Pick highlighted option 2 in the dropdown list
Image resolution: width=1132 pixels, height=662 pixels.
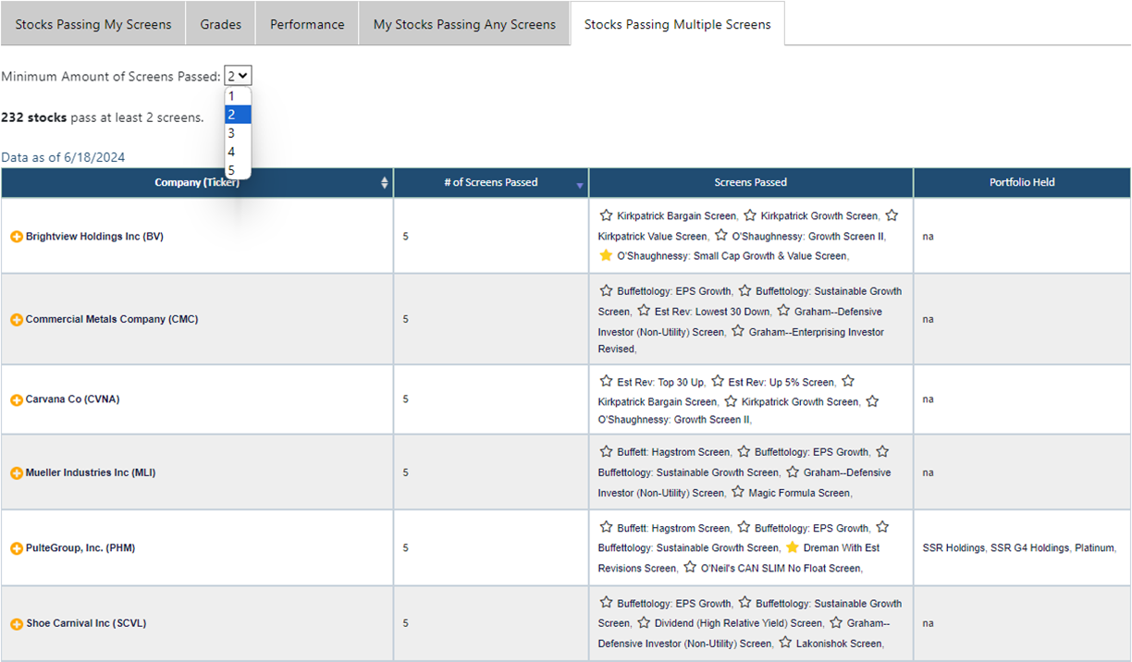tap(238, 115)
